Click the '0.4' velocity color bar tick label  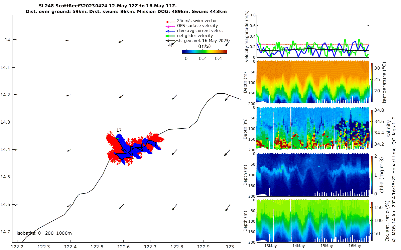(218, 58)
